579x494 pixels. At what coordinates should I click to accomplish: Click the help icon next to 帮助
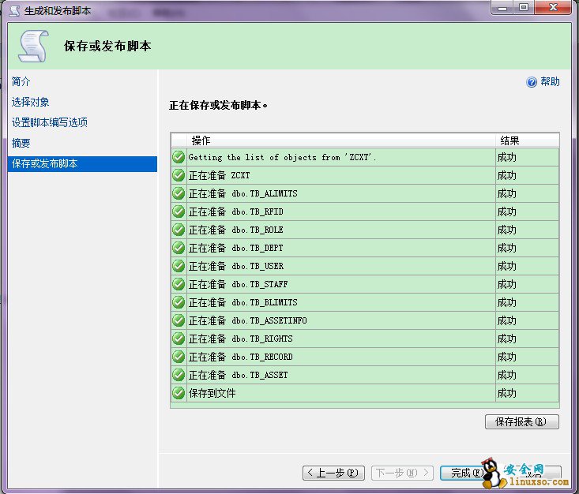(x=532, y=82)
